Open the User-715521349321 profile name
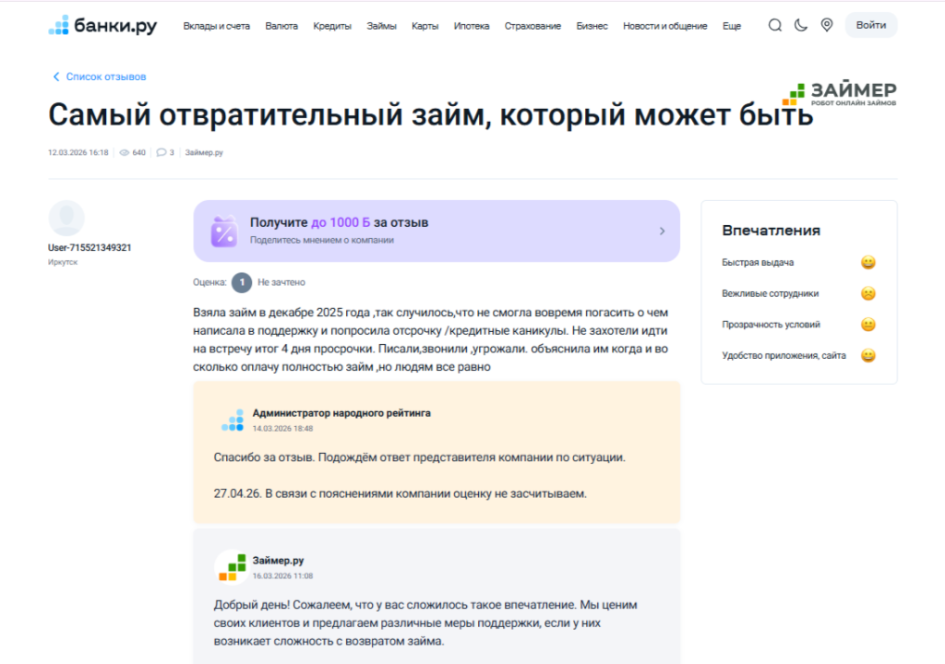Screen dimensions: 945x664 tap(90, 248)
